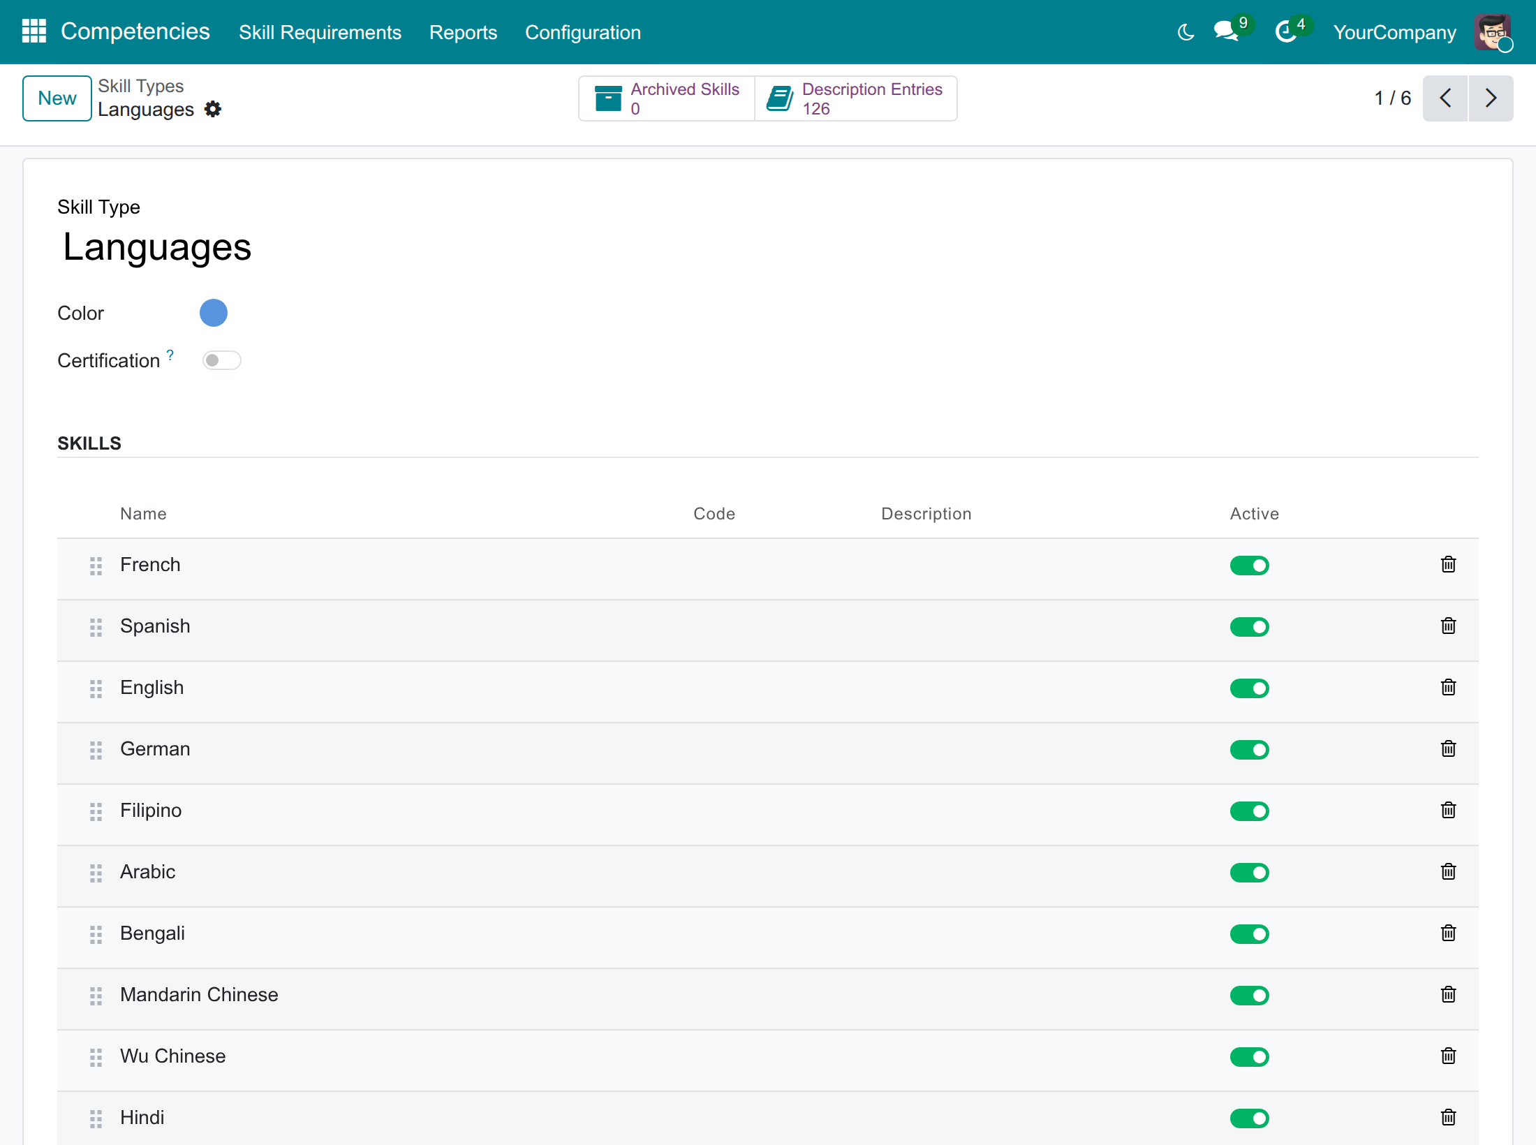Delete the French skill with trash icon
Viewport: 1536px width, 1145px height.
click(1448, 564)
